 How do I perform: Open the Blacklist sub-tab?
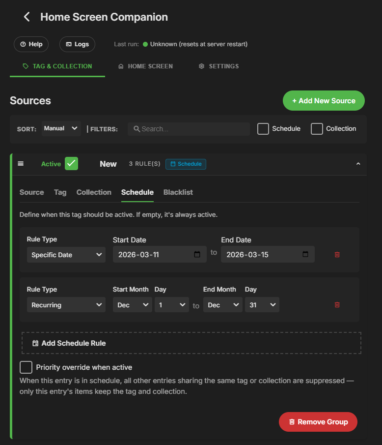(178, 192)
